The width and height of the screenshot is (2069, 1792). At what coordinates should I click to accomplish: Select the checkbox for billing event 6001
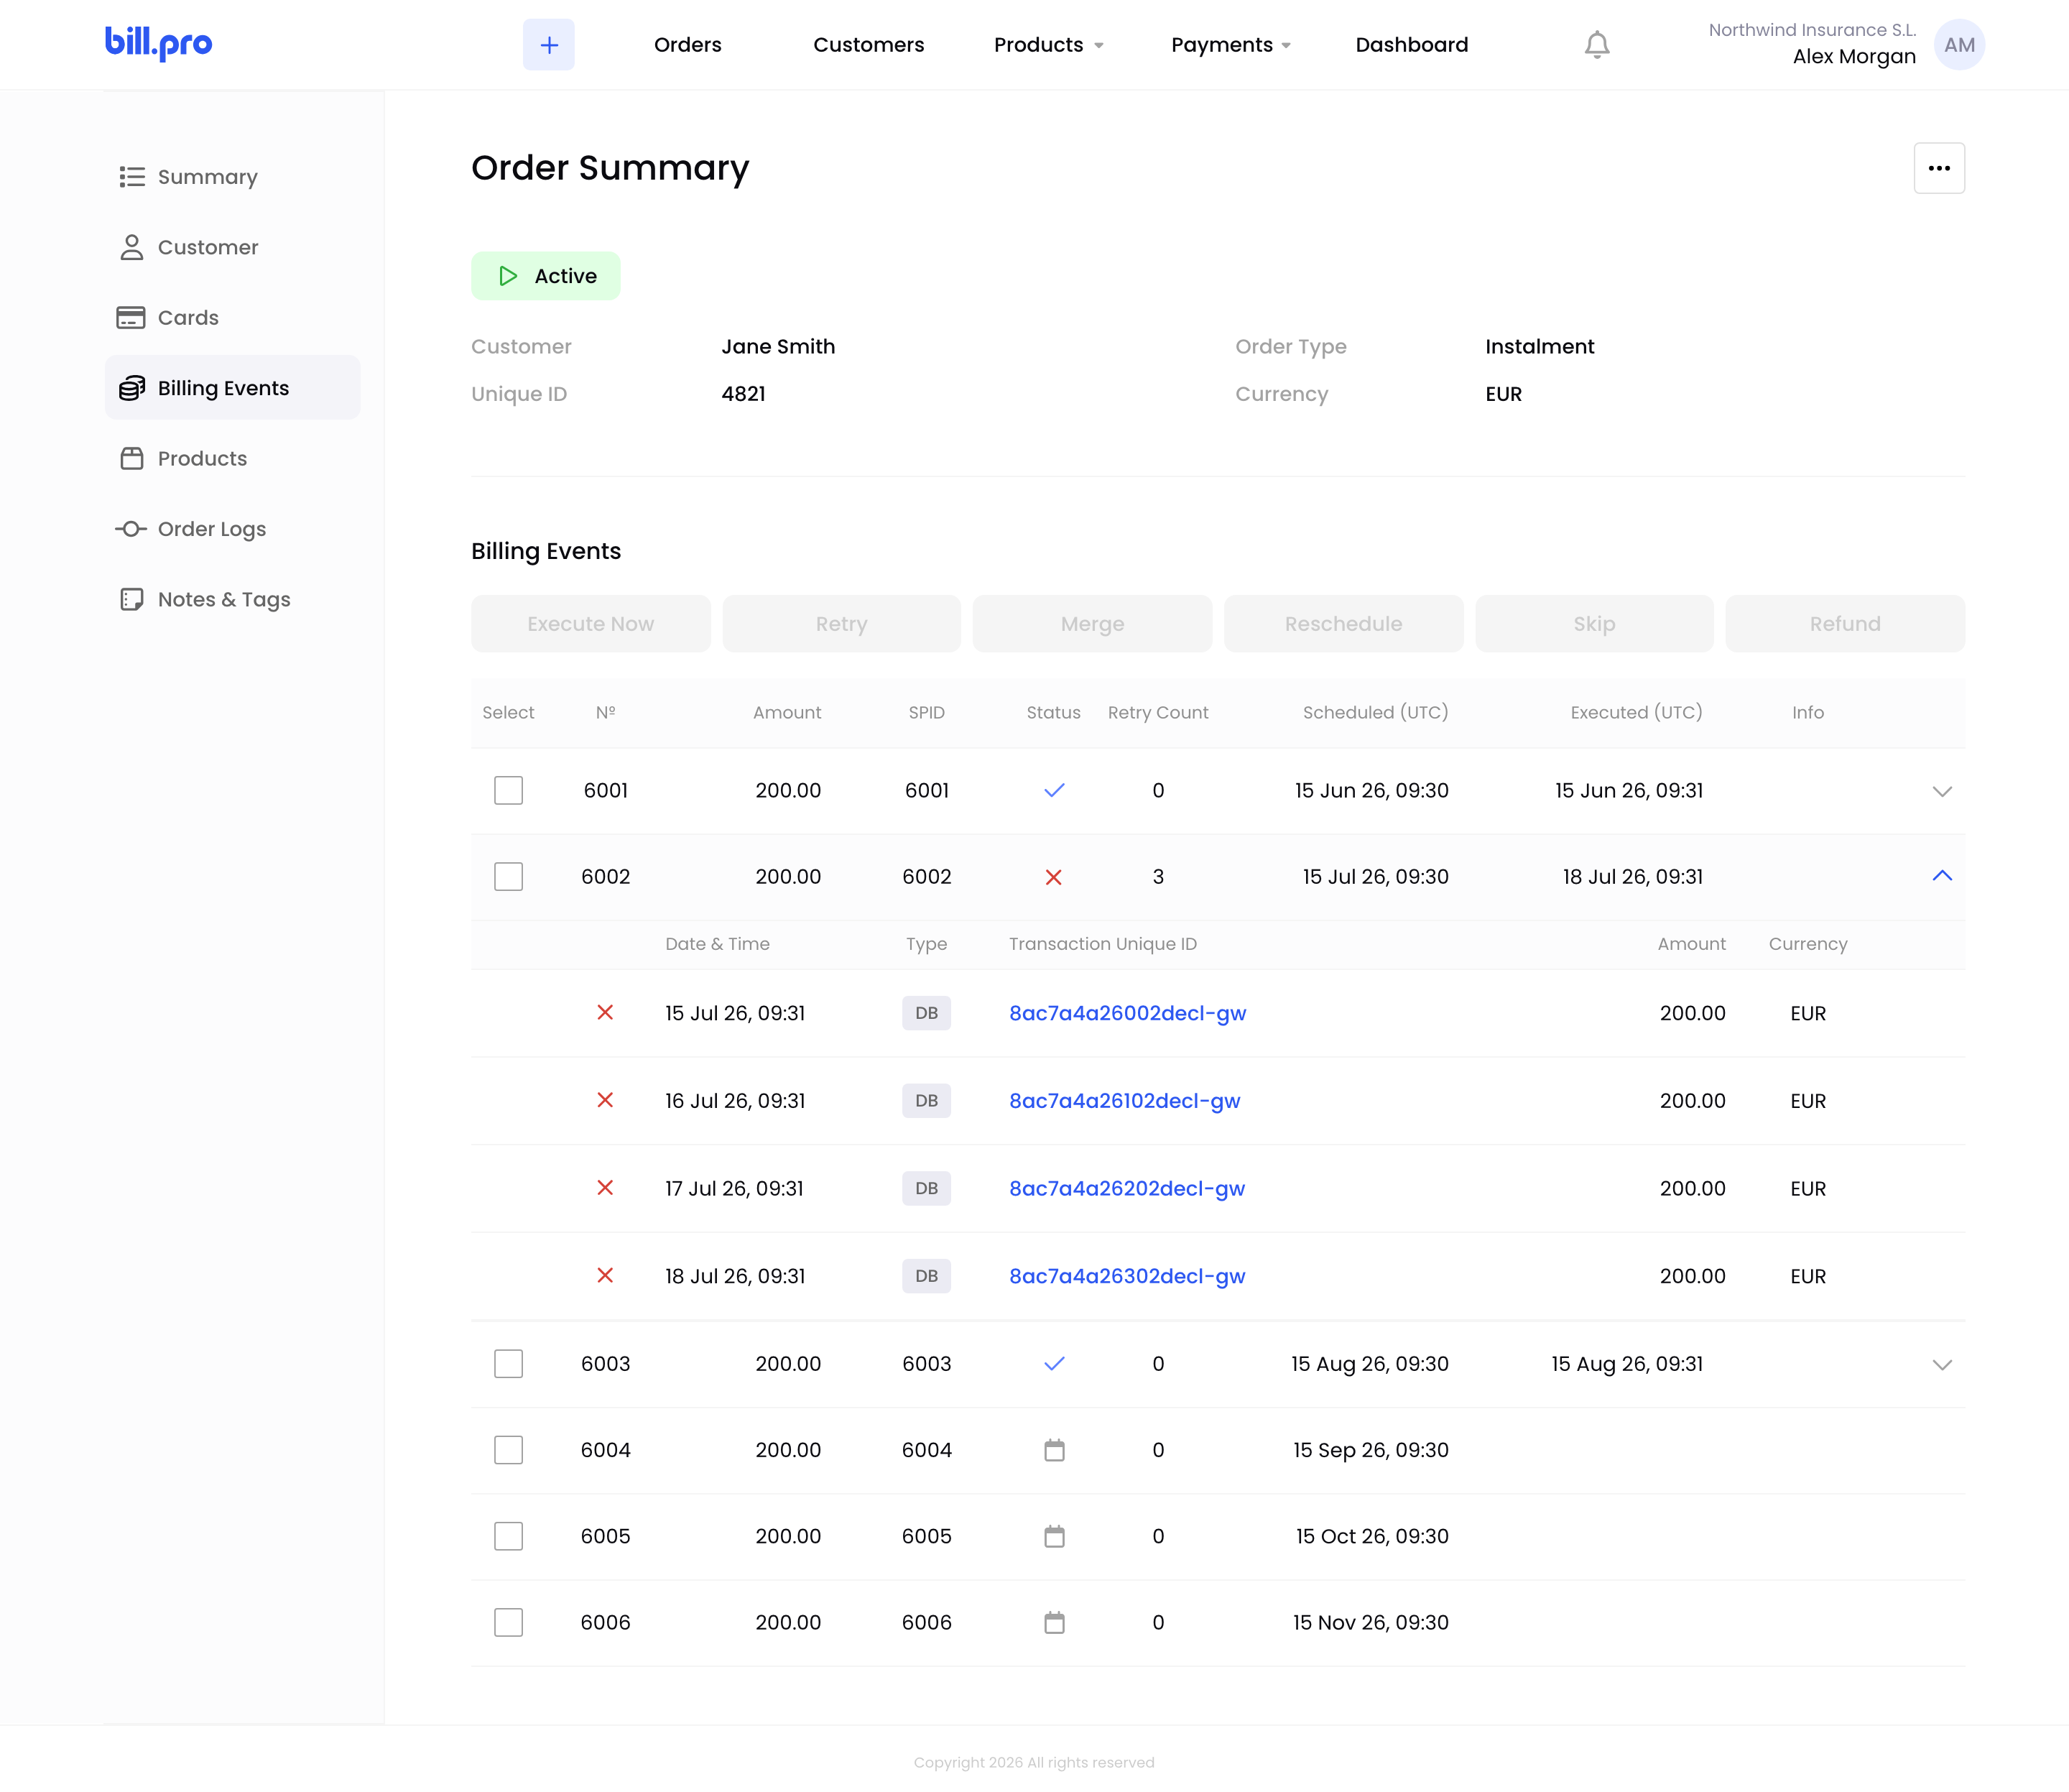pyautogui.click(x=508, y=790)
